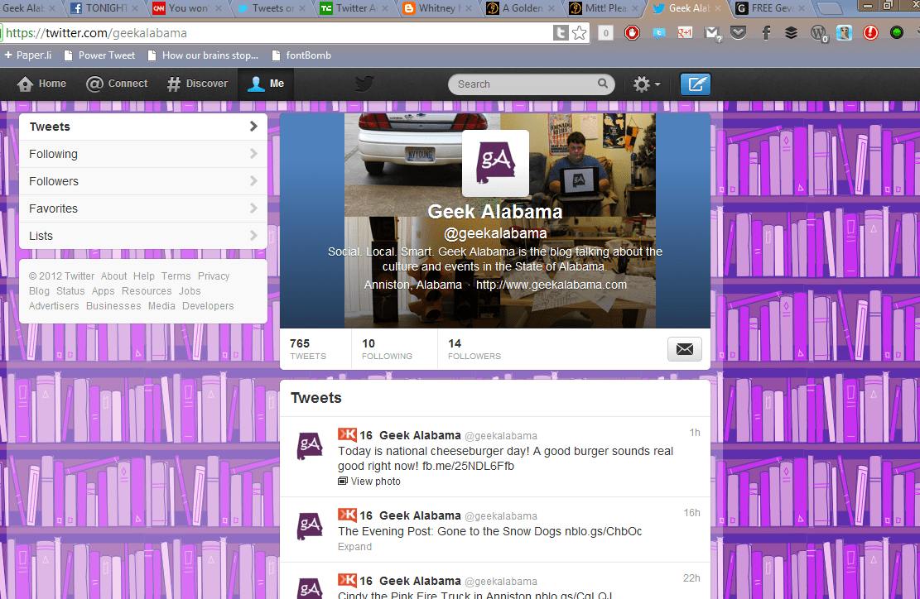Screen dimensions: 920x599
Task: Click the red exclamation extension icon
Action: (x=870, y=33)
